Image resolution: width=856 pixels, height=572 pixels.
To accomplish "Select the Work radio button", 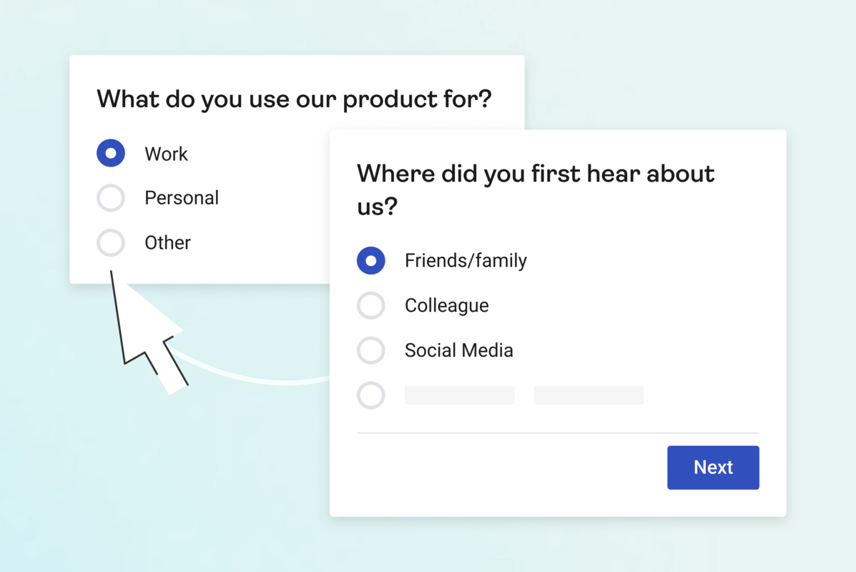I will coord(111,153).
